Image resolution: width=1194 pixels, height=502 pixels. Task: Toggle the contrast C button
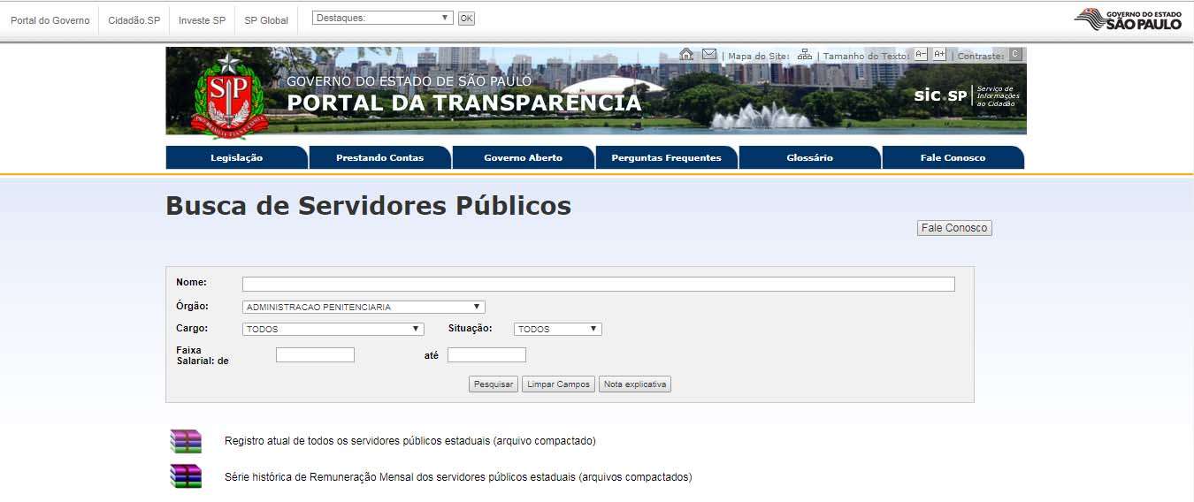(1014, 55)
